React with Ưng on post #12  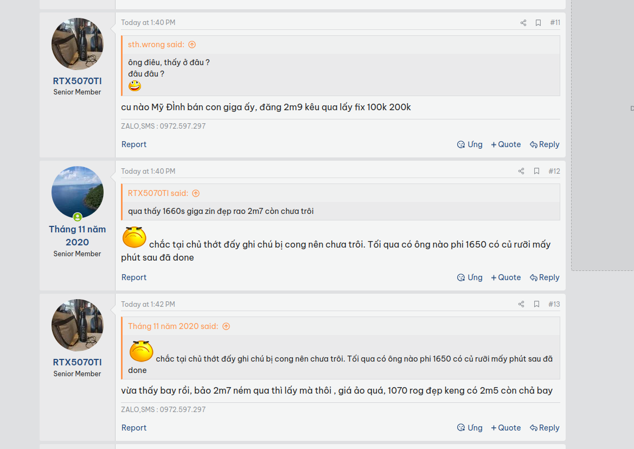pyautogui.click(x=470, y=277)
